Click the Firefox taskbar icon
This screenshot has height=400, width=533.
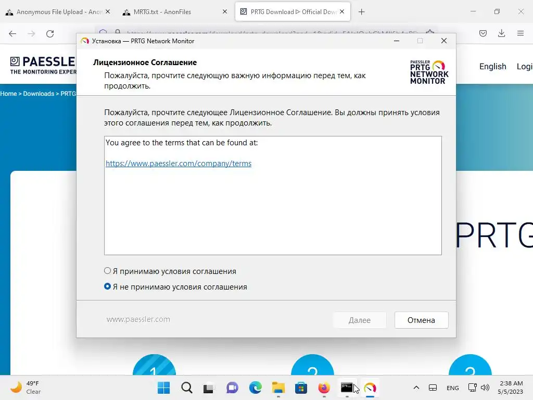point(324,387)
